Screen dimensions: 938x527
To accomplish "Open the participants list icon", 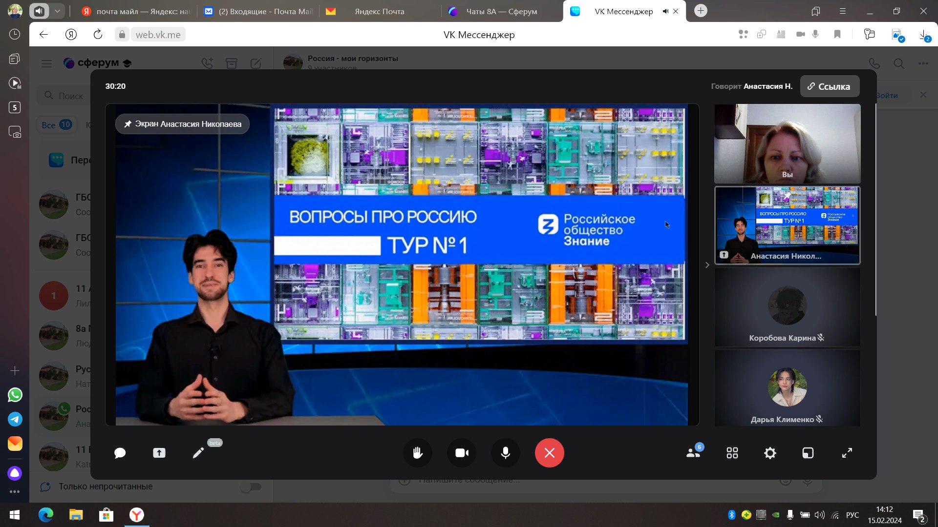I will point(693,453).
